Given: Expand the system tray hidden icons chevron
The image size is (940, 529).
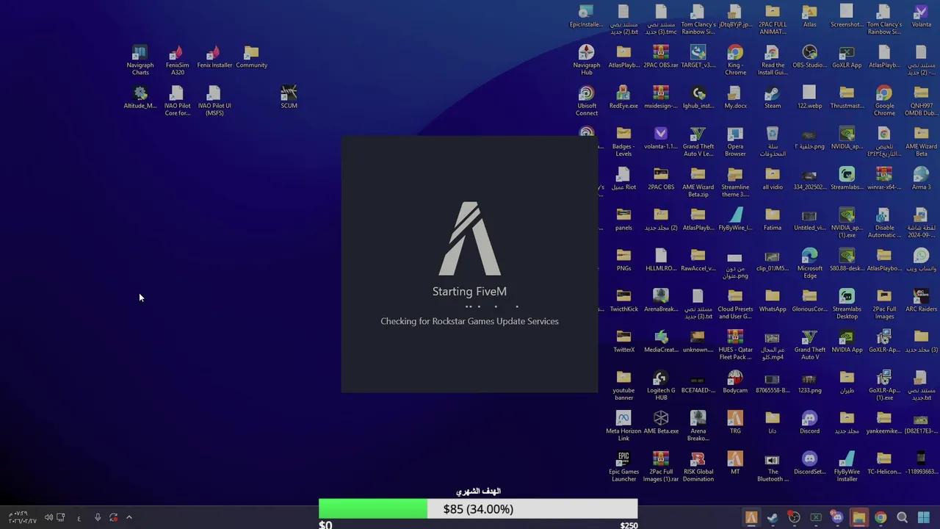Looking at the screenshot, I should pyautogui.click(x=129, y=517).
